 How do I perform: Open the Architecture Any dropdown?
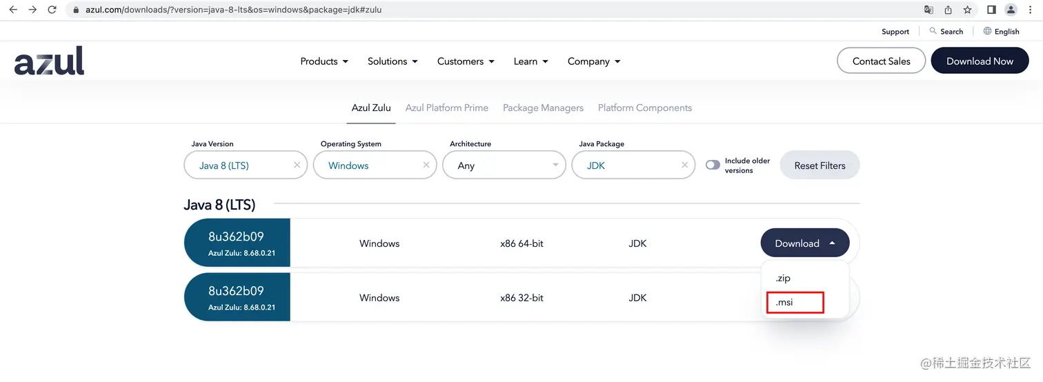tap(504, 165)
